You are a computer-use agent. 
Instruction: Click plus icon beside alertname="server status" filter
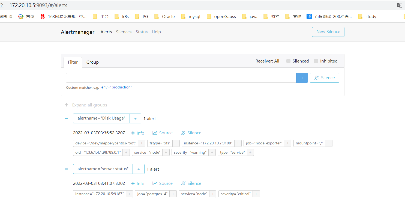[x=139, y=169]
